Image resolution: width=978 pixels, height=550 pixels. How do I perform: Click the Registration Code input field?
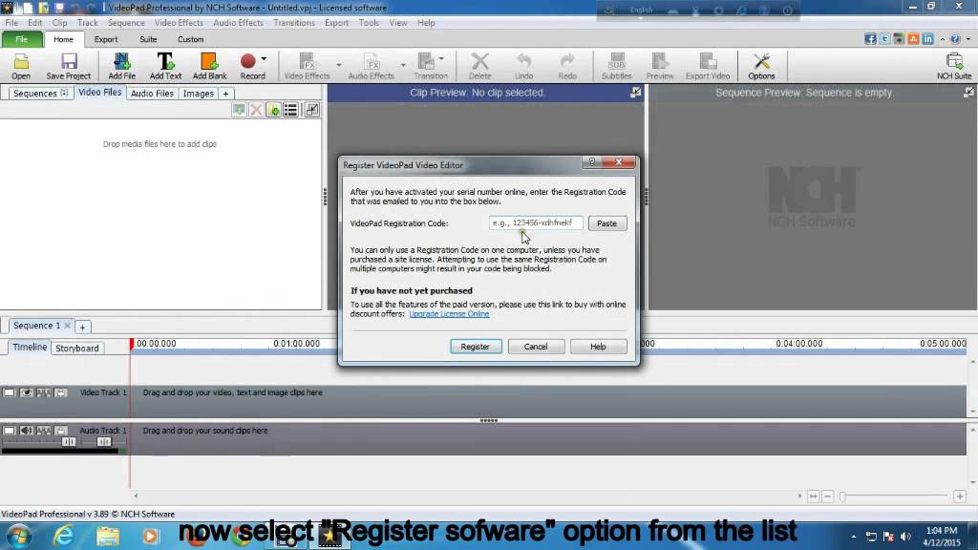pos(536,222)
